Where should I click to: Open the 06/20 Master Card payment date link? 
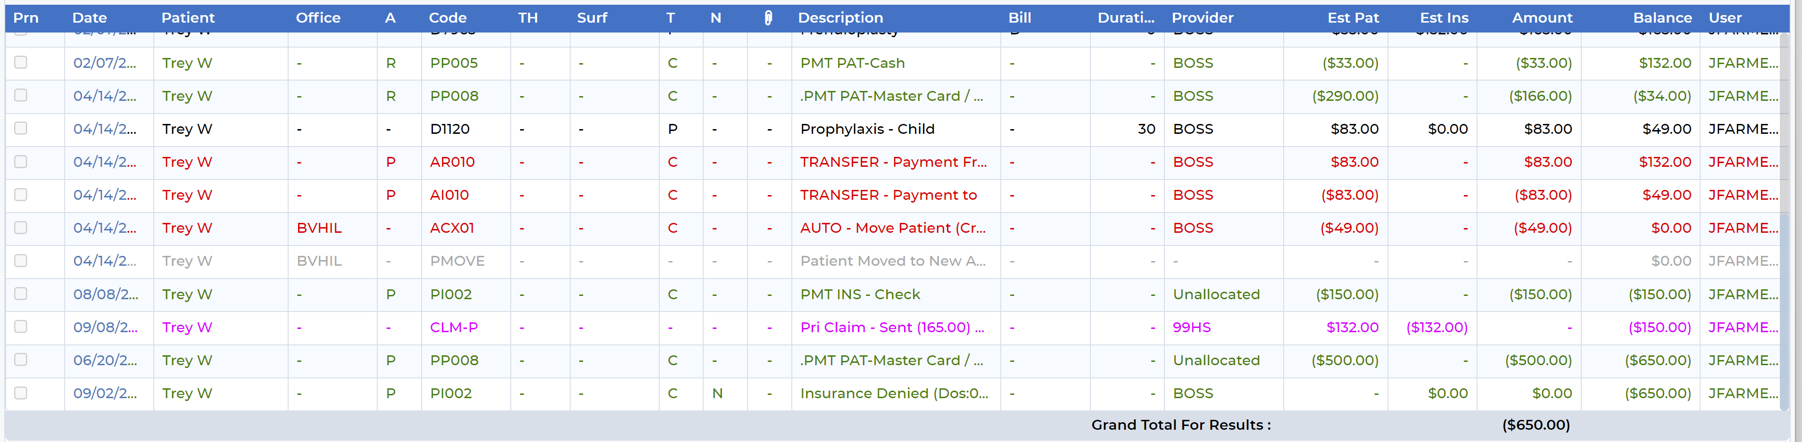pyautogui.click(x=106, y=360)
